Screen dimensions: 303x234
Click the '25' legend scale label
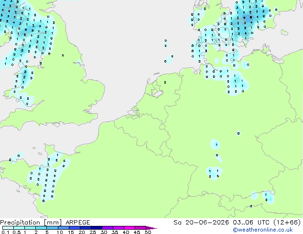point(93,232)
